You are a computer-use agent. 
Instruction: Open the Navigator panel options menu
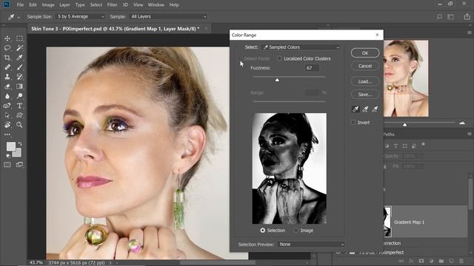coord(470,33)
